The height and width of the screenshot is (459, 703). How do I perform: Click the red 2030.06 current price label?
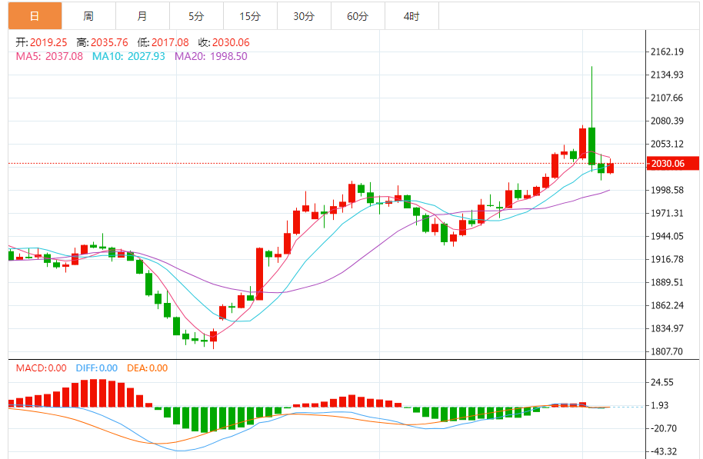pos(672,164)
